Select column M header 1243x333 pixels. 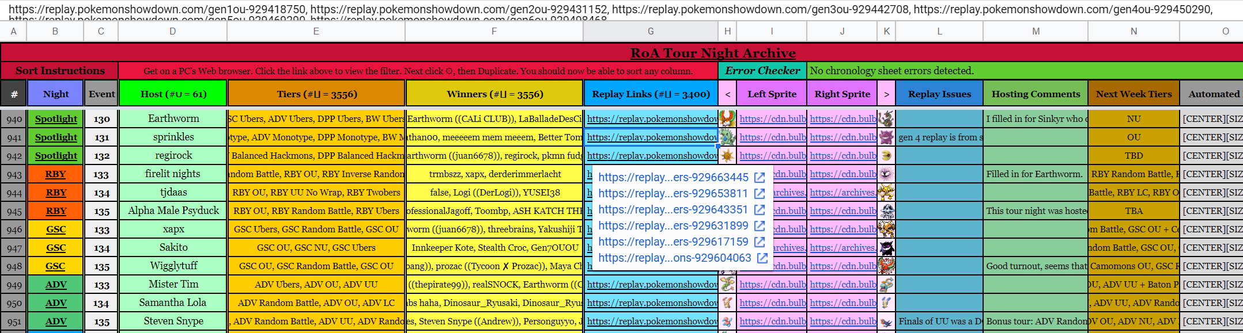(x=1036, y=31)
